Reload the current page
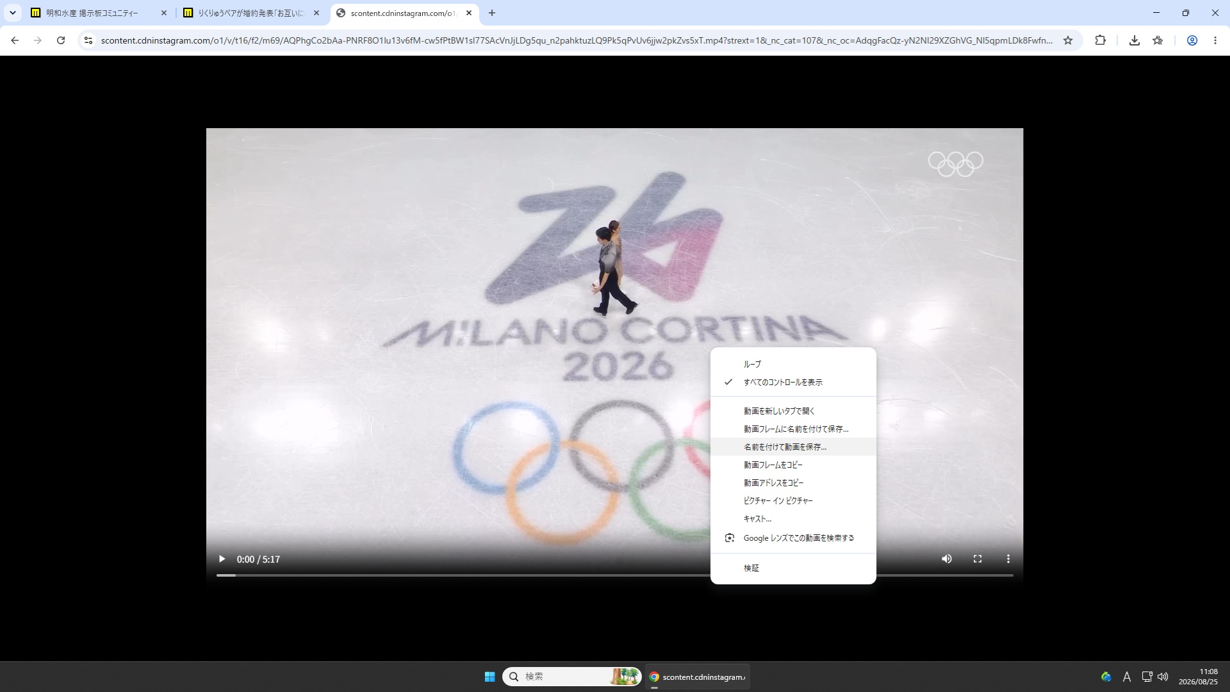1230x692 pixels. 61,40
